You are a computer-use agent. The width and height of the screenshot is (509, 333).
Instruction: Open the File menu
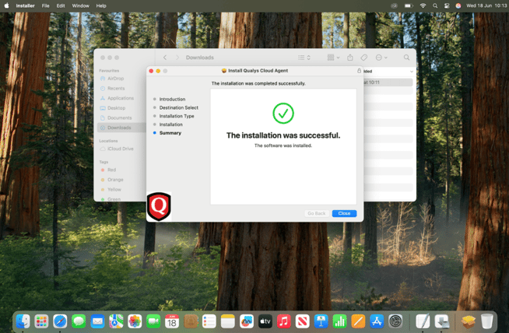coord(45,5)
